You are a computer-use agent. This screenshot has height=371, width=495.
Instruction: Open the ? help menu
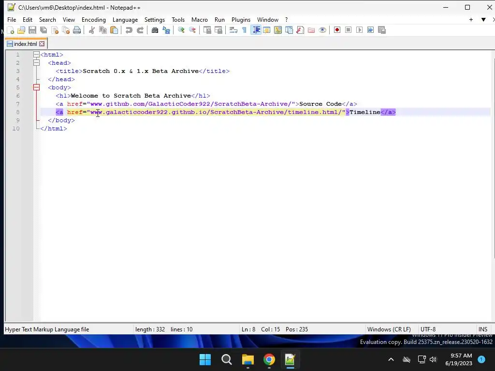tap(286, 19)
